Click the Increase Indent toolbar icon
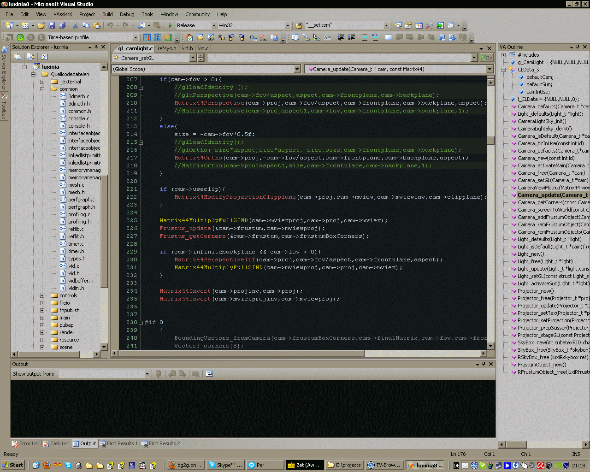Viewport: 590px width, 472px height. point(352,37)
